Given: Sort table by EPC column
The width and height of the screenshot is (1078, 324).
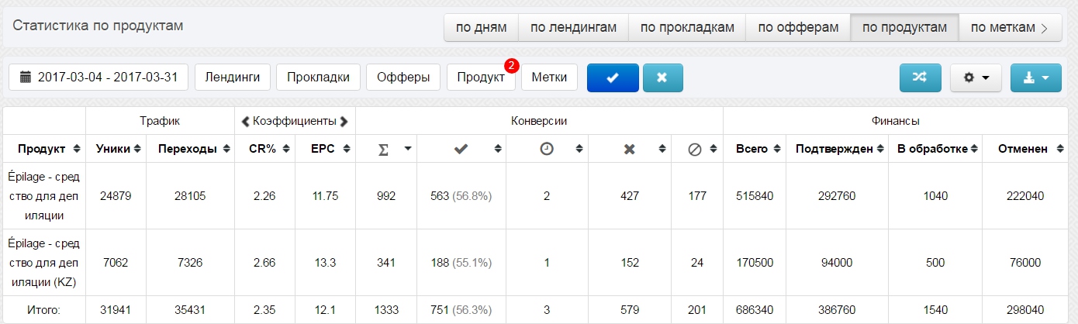Looking at the screenshot, I should 325,149.
